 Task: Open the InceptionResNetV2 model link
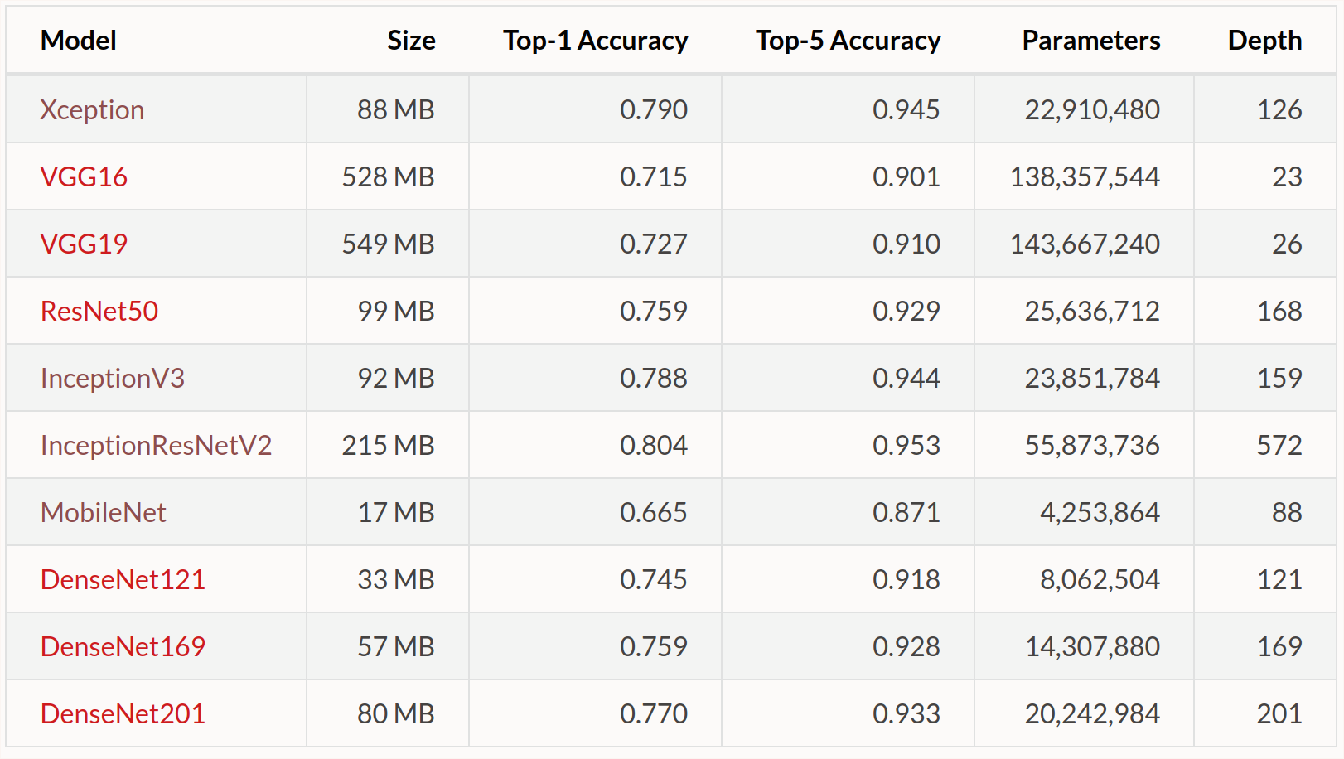[x=156, y=445]
